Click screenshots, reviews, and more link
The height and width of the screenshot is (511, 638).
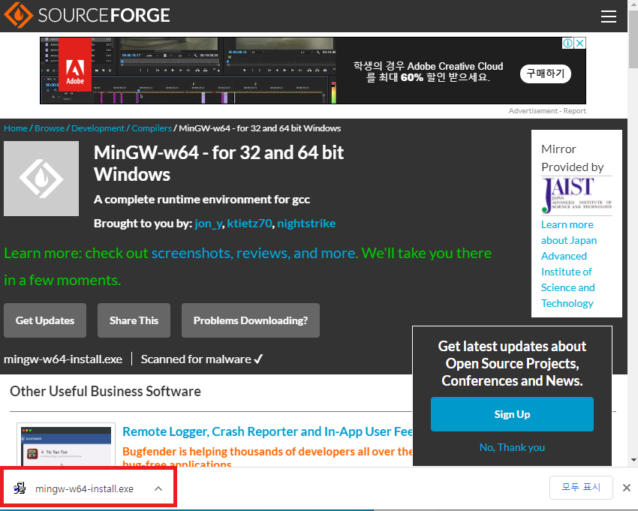[x=254, y=253]
